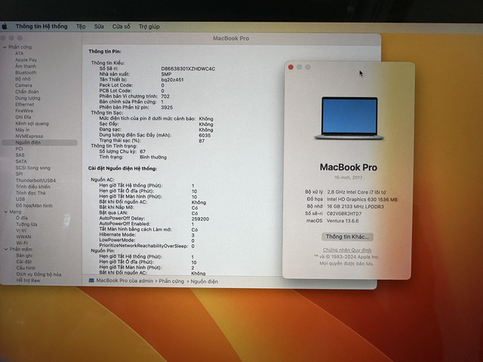Open the Thông tin Hệ thống menu
Image resolution: width=483 pixels, height=362 pixels.
pos(42,26)
